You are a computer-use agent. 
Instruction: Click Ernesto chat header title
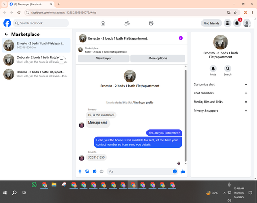tap(118, 38)
